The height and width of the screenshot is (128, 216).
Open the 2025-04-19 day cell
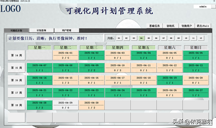click(169, 80)
